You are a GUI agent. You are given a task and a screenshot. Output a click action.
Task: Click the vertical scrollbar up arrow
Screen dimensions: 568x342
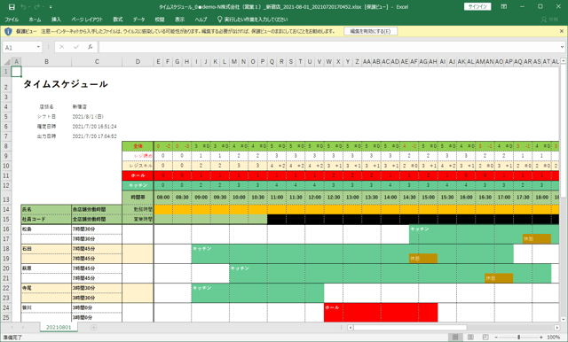click(x=564, y=61)
